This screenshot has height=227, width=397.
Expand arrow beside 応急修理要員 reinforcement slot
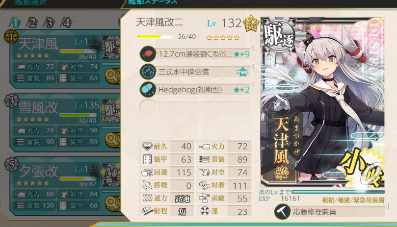[x=387, y=206]
